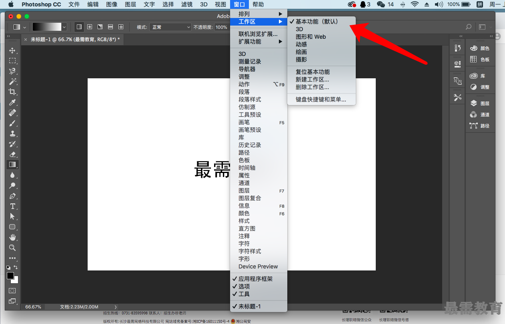The image size is (505, 324).
Task: Click the search icon in options bar
Action: point(469,27)
